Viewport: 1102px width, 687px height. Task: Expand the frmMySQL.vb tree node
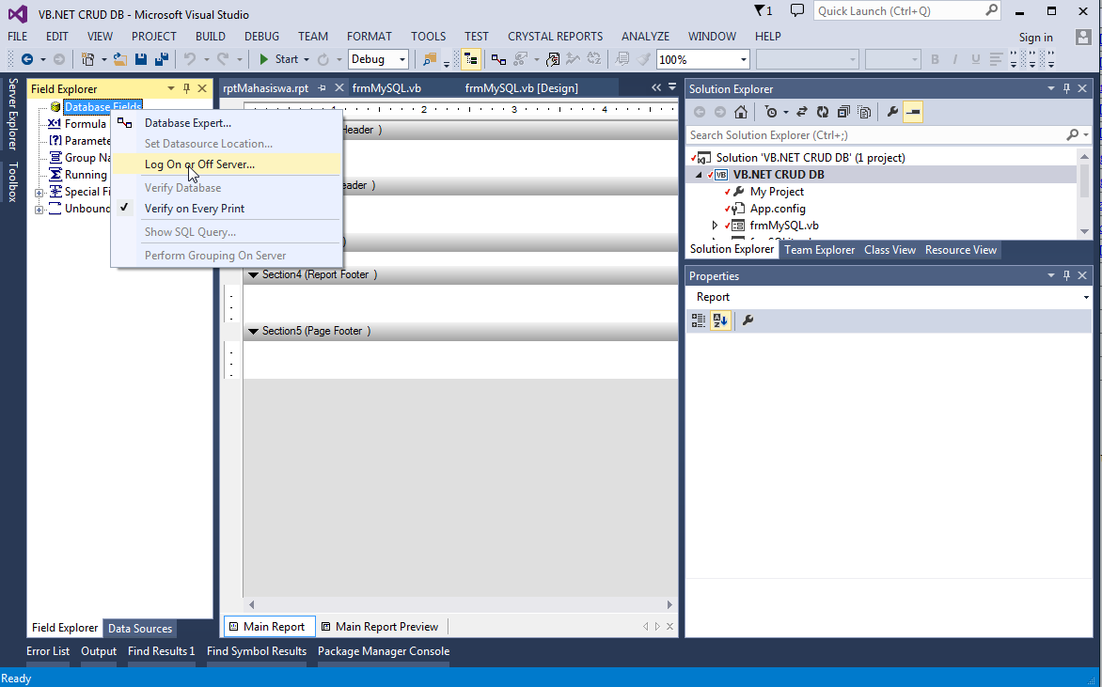[x=715, y=226]
